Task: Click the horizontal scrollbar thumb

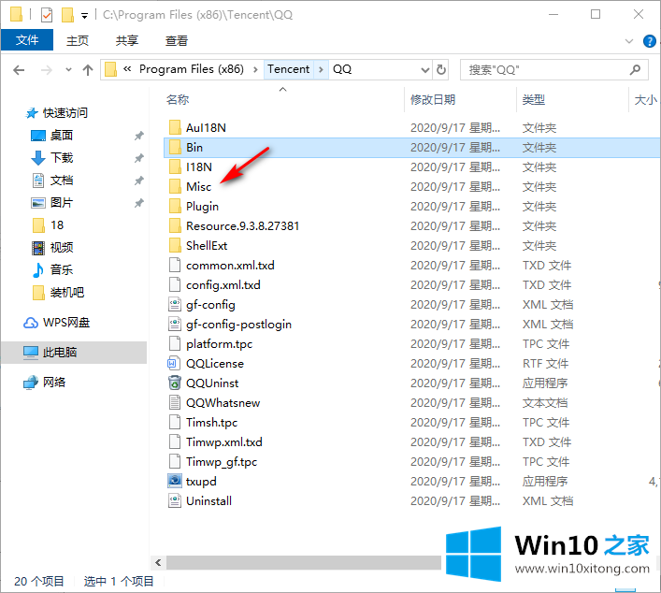Action: coord(304,562)
